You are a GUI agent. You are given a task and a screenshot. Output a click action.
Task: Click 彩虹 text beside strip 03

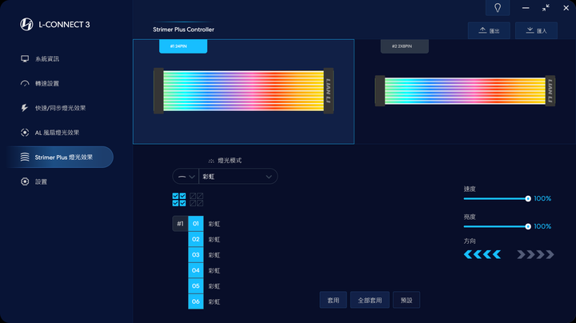tap(214, 255)
